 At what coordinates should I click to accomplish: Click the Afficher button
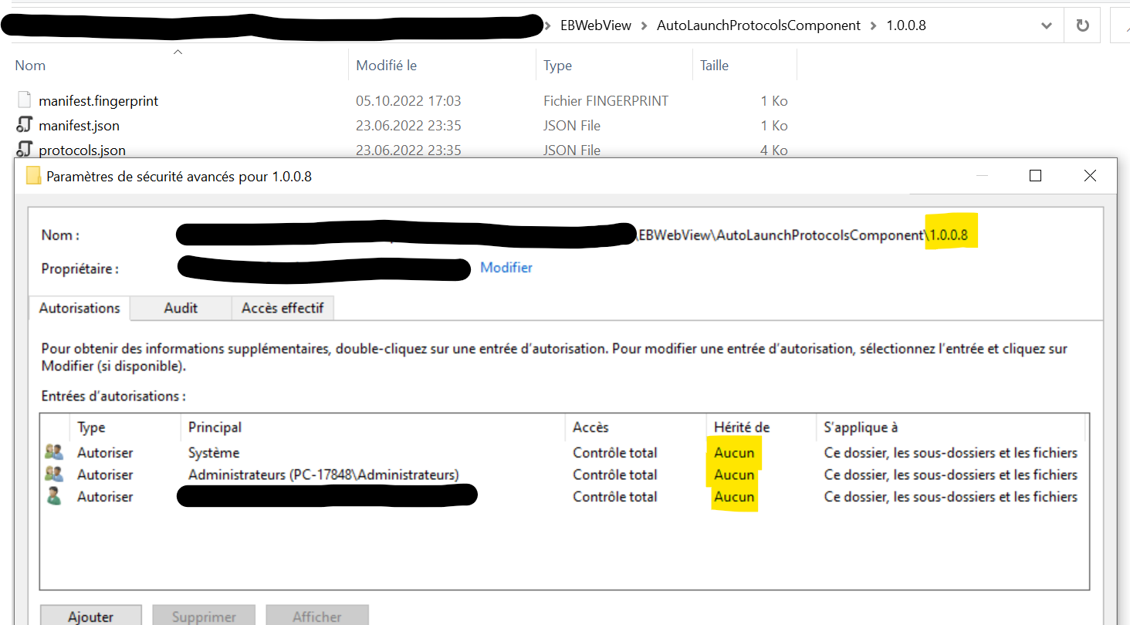[x=316, y=617]
